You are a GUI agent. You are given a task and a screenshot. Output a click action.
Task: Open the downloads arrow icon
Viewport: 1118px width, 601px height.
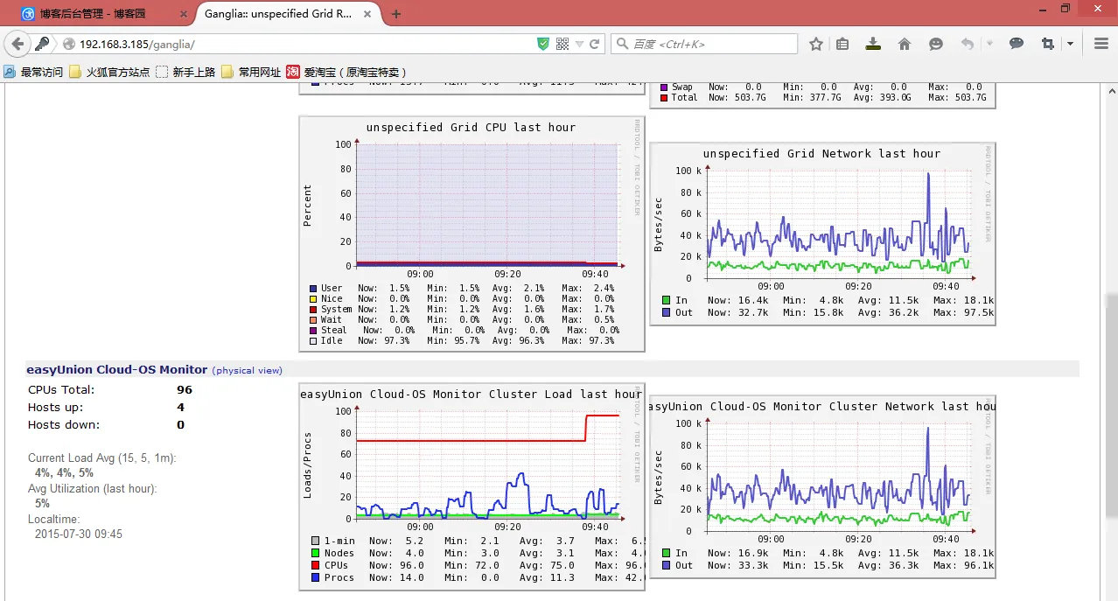pyautogui.click(x=872, y=44)
